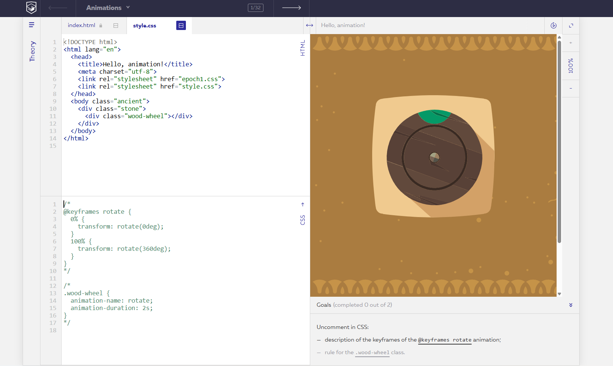Open the 1/32 task counter
Screen dimensions: 613x366
[256, 8]
